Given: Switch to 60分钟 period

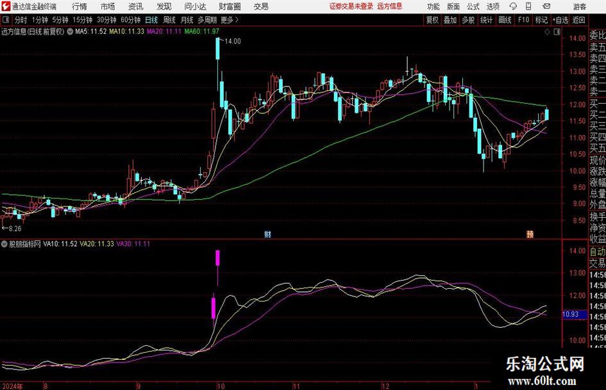Looking at the screenshot, I should pyautogui.click(x=131, y=20).
